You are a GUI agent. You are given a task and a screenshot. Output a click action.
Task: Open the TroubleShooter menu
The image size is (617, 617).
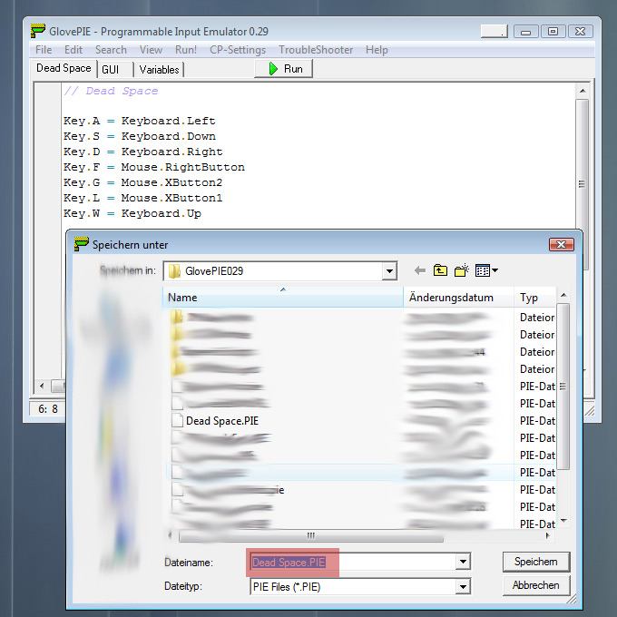click(316, 50)
